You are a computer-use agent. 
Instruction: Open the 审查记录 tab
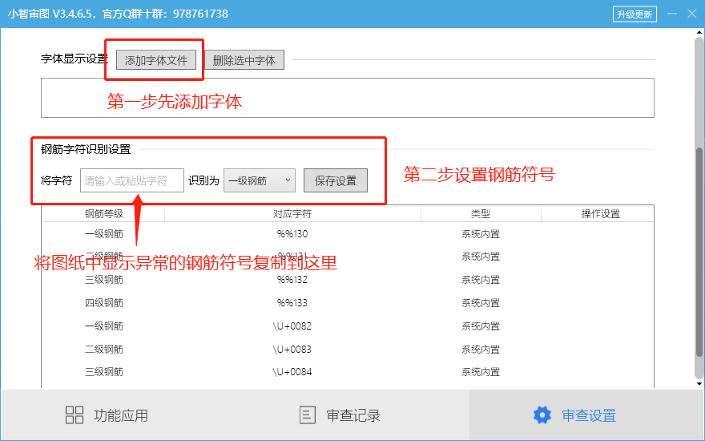(352, 415)
